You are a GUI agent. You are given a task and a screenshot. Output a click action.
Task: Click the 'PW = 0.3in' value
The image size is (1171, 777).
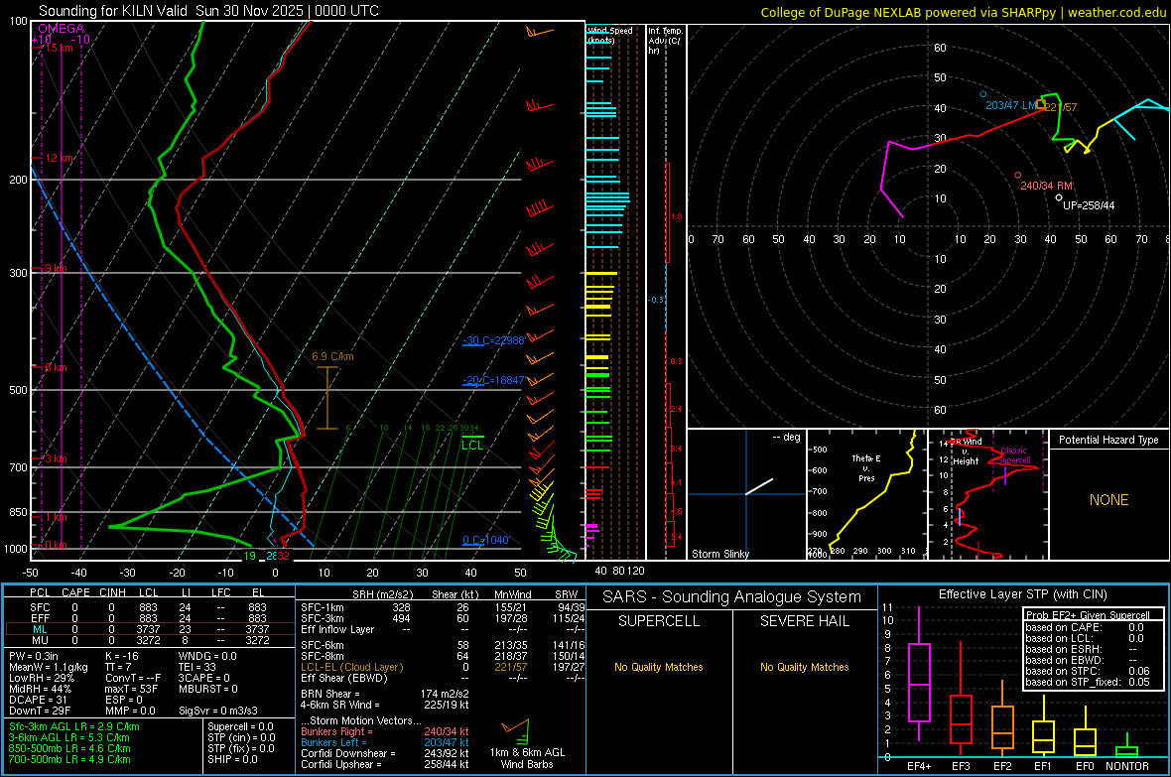34,656
